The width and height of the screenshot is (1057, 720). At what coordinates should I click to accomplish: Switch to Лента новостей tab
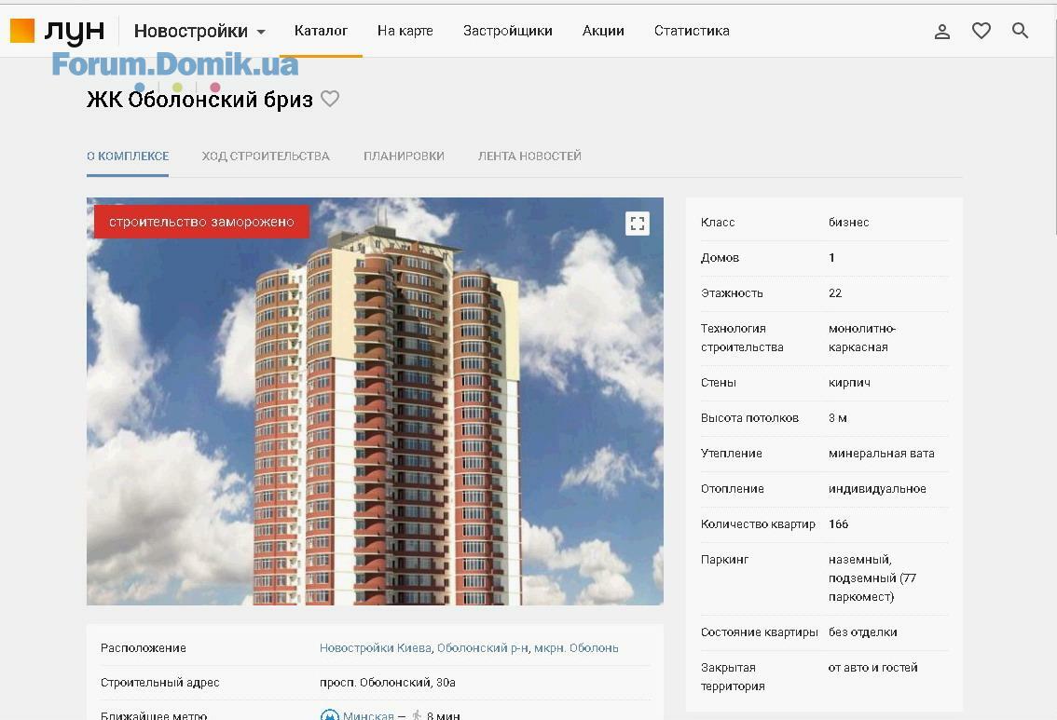(529, 156)
